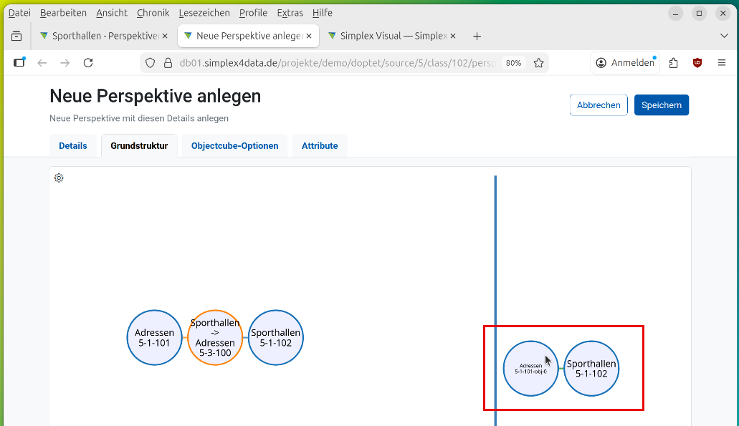Screen dimensions: 739x426
Task: Open the extensions puzzle icon
Action: (x=673, y=63)
